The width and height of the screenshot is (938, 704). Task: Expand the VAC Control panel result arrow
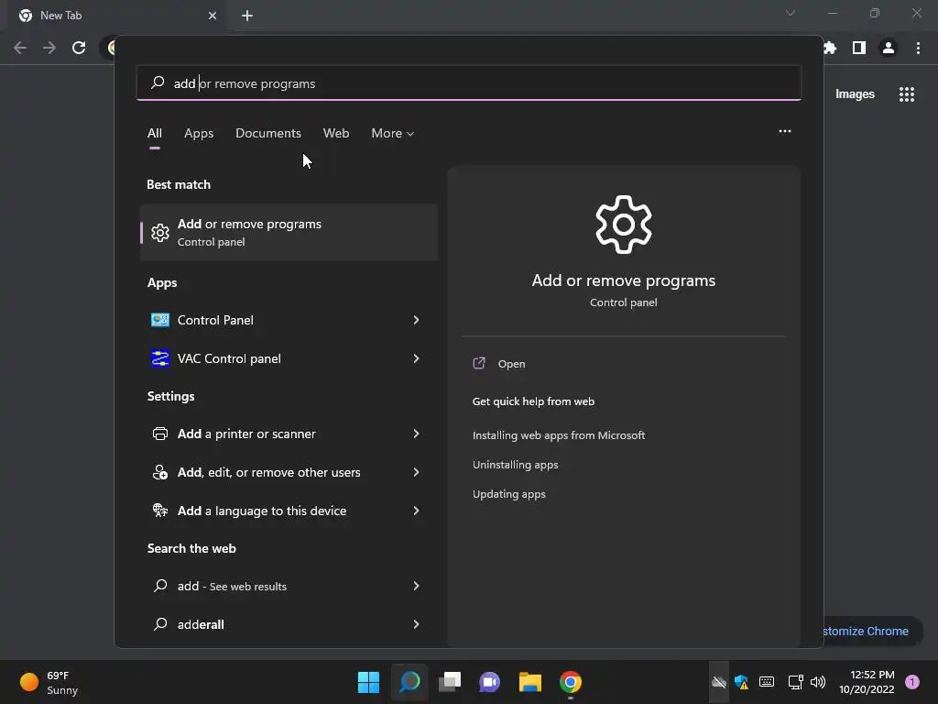coord(416,358)
